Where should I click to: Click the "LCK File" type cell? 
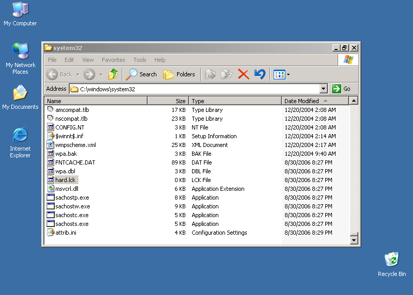(x=201, y=180)
